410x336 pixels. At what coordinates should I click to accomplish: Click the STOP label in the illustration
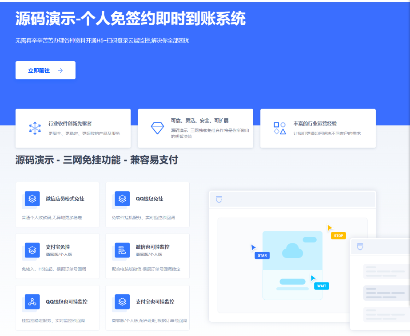pos(338,235)
